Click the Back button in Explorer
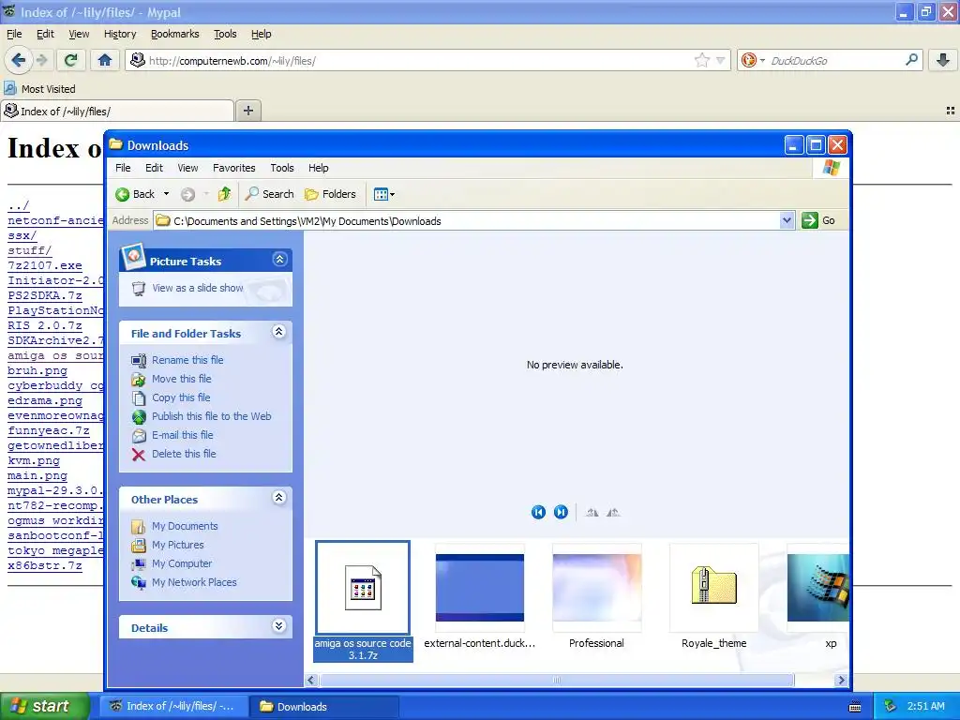960x720 pixels. click(135, 194)
